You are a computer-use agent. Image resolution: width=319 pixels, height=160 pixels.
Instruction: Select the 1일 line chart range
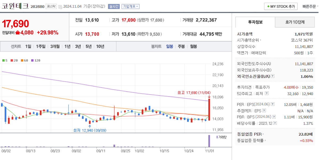coord(28,46)
